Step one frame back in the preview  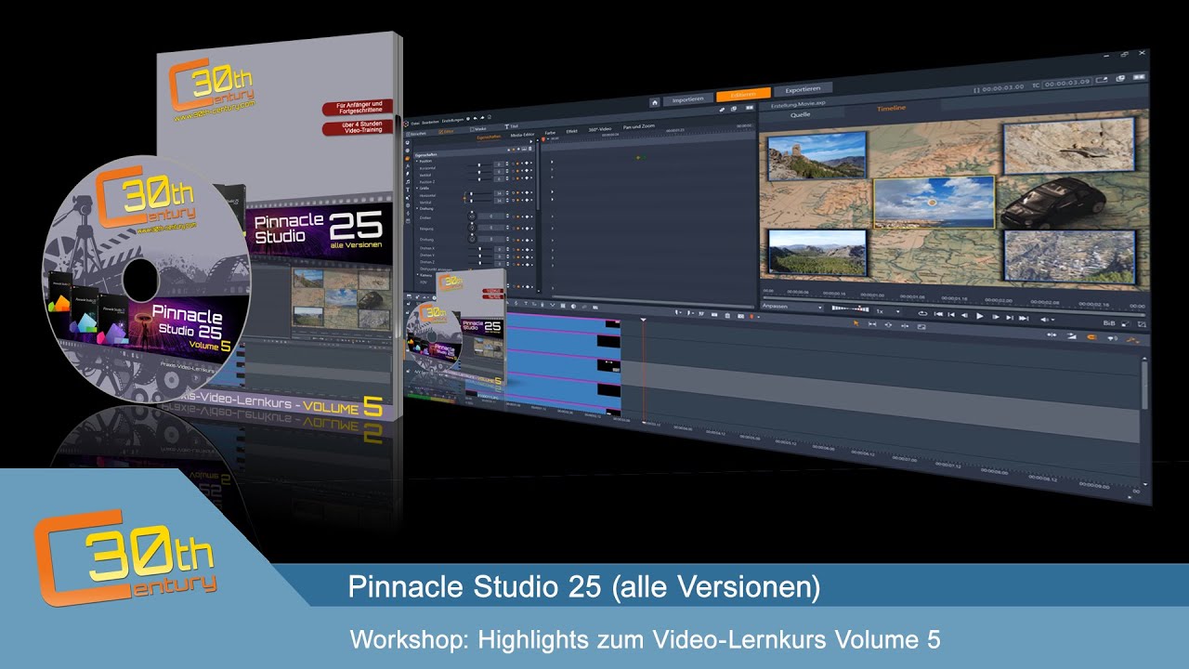[x=964, y=316]
